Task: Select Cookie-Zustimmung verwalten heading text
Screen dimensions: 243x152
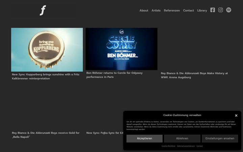Action: click(x=182, y=115)
